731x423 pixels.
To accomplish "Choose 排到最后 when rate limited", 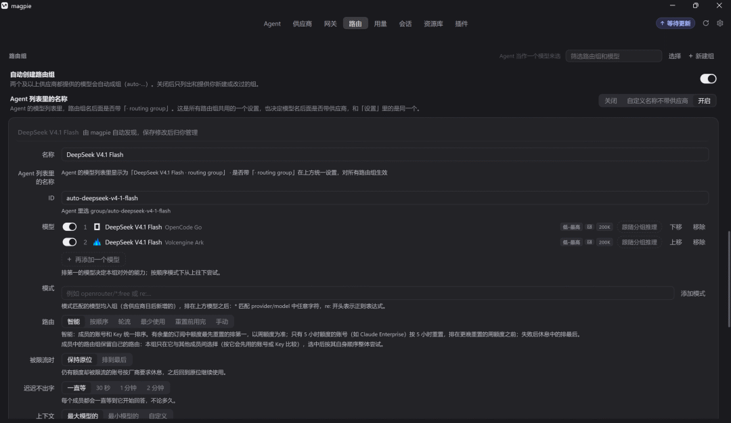I will tap(114, 359).
